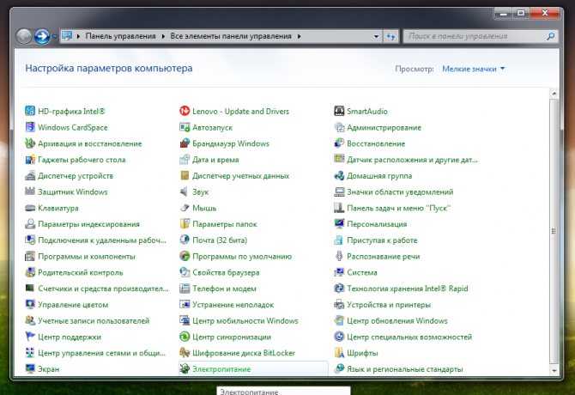The width and height of the screenshot is (575, 395).
Task: Click the Экран display icon
Action: [x=30, y=368]
